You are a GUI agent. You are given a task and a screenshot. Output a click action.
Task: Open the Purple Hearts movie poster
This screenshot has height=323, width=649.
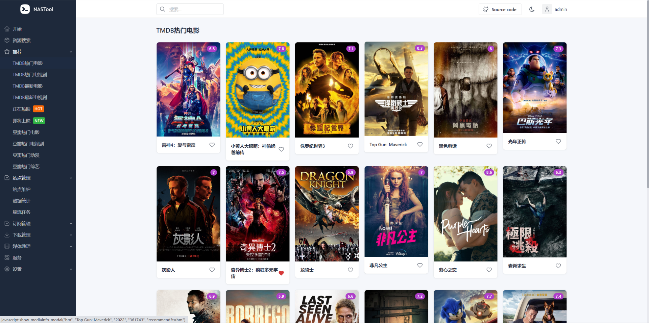pos(465,214)
